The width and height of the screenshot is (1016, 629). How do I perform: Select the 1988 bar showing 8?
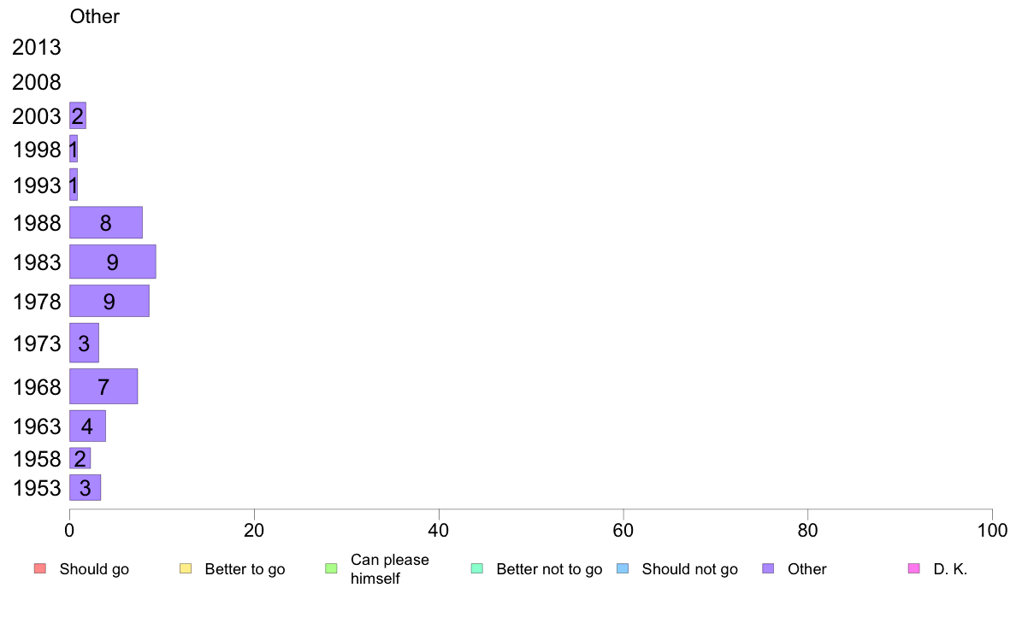105,223
